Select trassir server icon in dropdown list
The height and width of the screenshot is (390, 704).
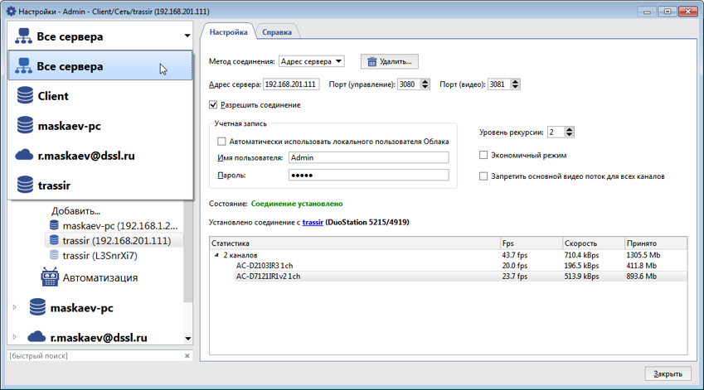25,185
